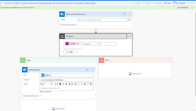196x111 pixels.
Task: Remove the From token in To field
Action: 50,75
